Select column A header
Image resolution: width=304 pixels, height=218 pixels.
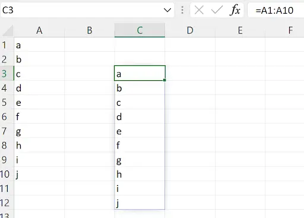[39, 30]
